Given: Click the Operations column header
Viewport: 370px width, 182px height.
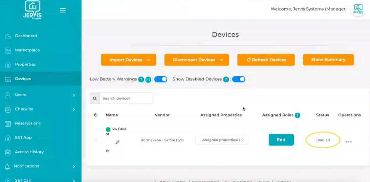Looking at the screenshot, I should click(349, 115).
